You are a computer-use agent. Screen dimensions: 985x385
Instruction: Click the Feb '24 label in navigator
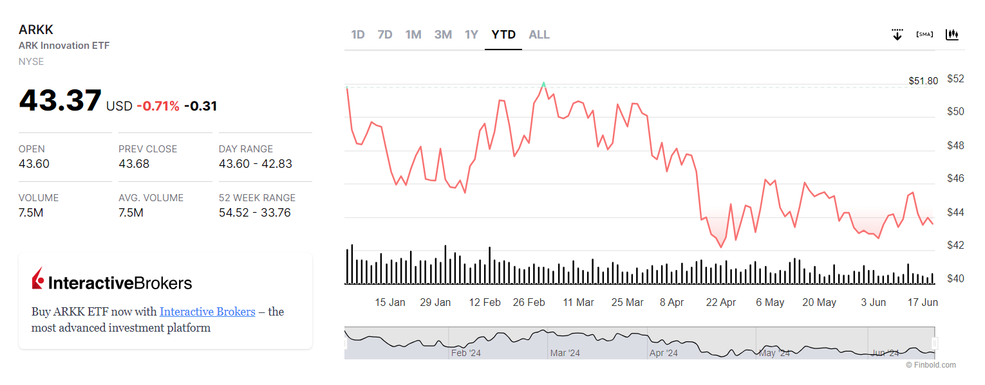(466, 353)
